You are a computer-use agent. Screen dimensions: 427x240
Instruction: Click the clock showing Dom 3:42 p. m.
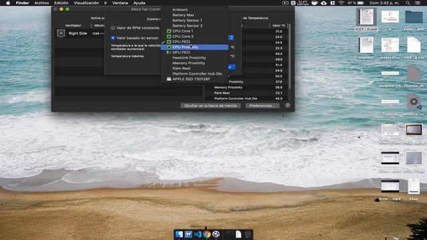(384, 3)
